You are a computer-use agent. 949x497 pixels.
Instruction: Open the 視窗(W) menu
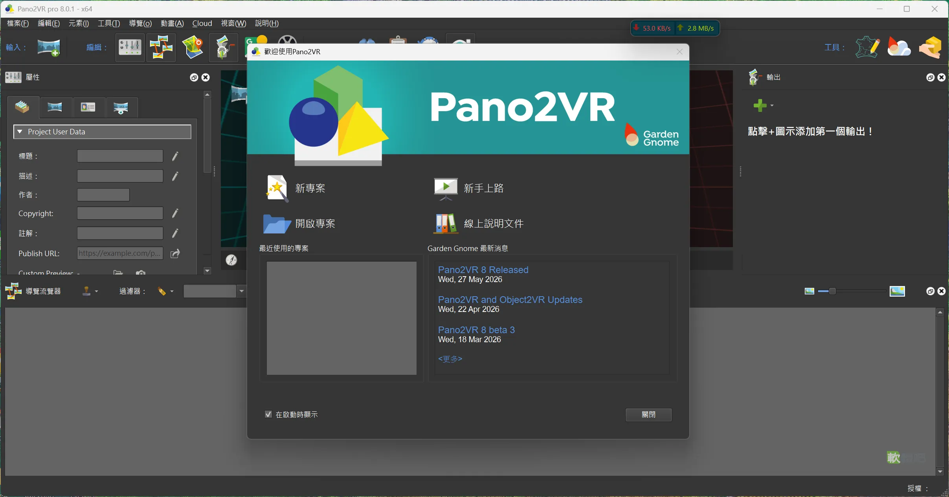[x=233, y=23]
